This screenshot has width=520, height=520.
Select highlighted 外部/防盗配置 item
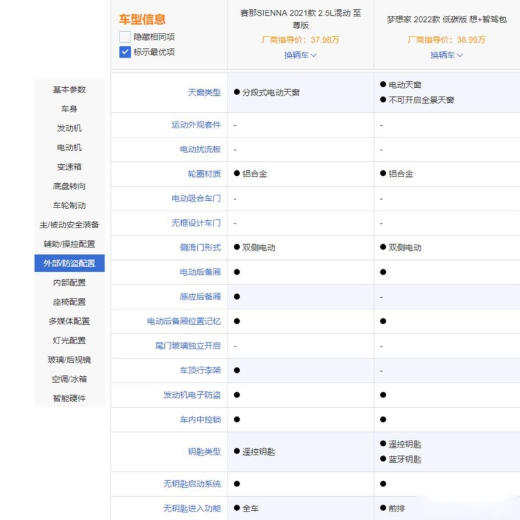[70, 263]
